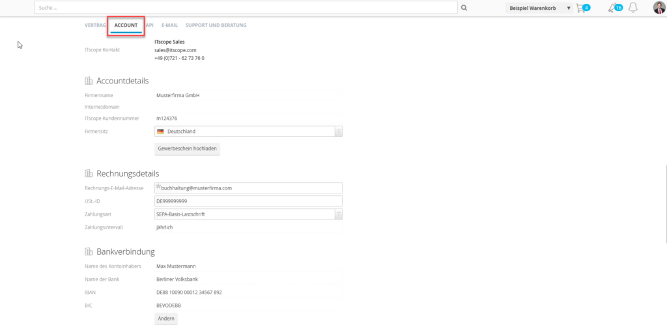Viewport: 667px width, 329px height.
Task: Click the German flag in Firmensitz
Action: tap(160, 132)
